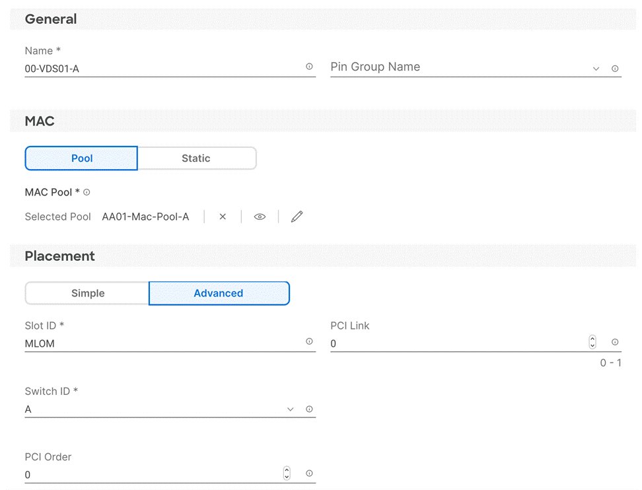This screenshot has width=642, height=490.
Task: Switch MAC assignment to Static
Action: click(196, 158)
